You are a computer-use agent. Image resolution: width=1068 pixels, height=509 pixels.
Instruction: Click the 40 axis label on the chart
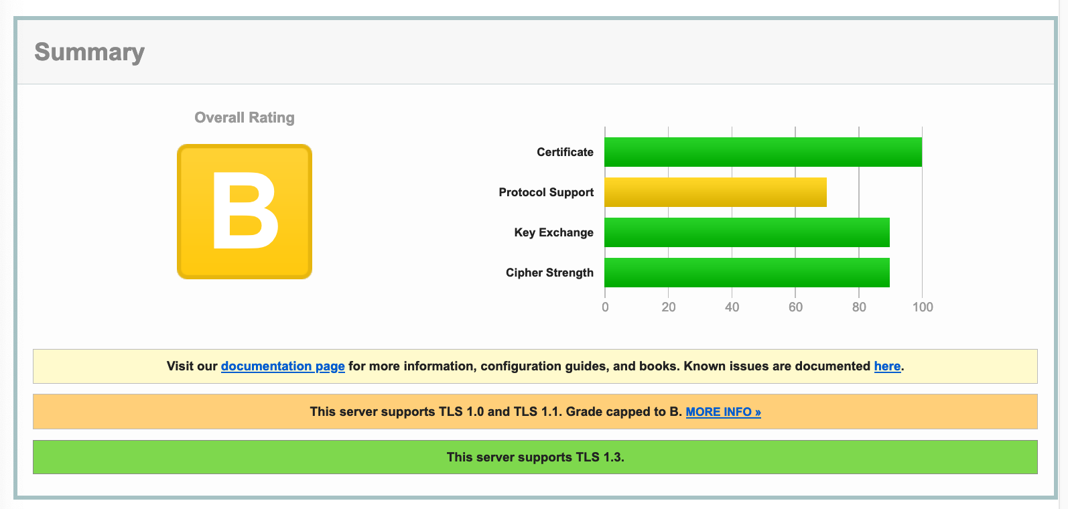[732, 307]
